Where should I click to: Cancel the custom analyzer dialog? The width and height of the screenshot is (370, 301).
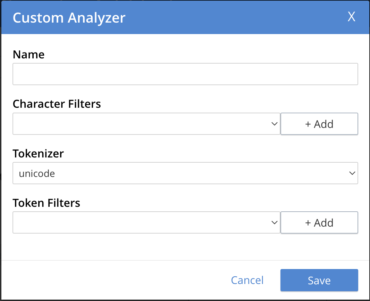click(247, 280)
